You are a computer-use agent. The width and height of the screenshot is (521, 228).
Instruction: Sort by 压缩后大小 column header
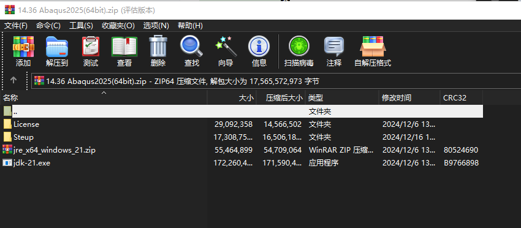pyautogui.click(x=281, y=97)
